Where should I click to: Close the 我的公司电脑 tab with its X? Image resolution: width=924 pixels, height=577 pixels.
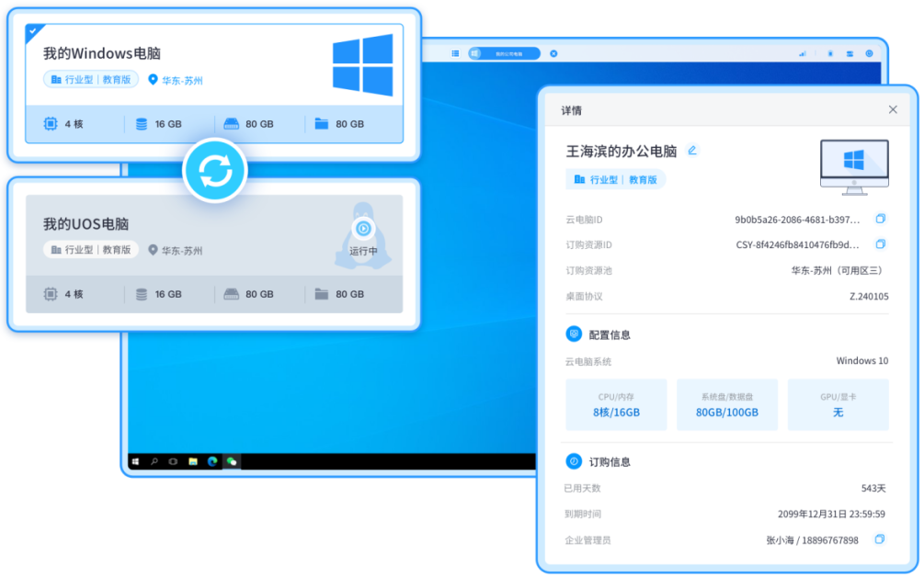tap(555, 53)
